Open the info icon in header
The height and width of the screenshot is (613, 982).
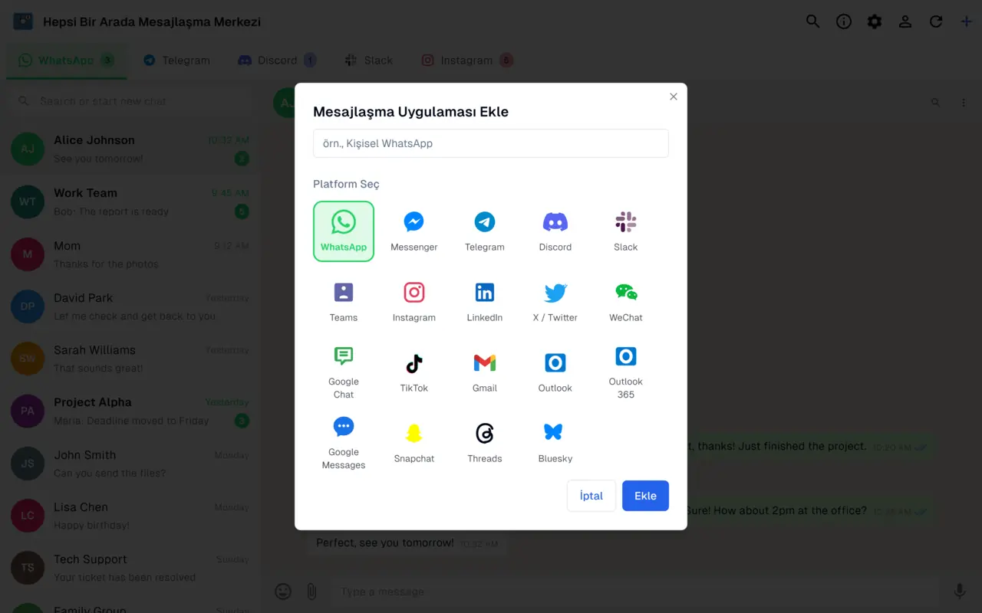pyautogui.click(x=844, y=21)
